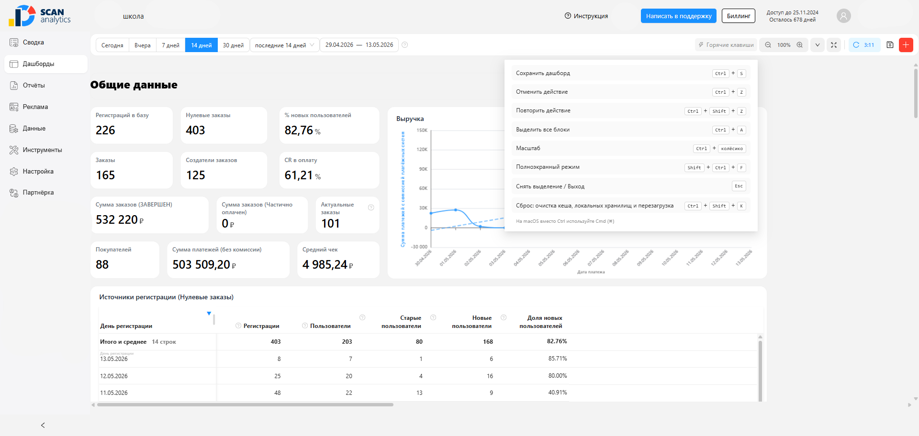This screenshot has height=436, width=919.
Task: Enter fullscreen mode using the expand icon
Action: (x=834, y=45)
